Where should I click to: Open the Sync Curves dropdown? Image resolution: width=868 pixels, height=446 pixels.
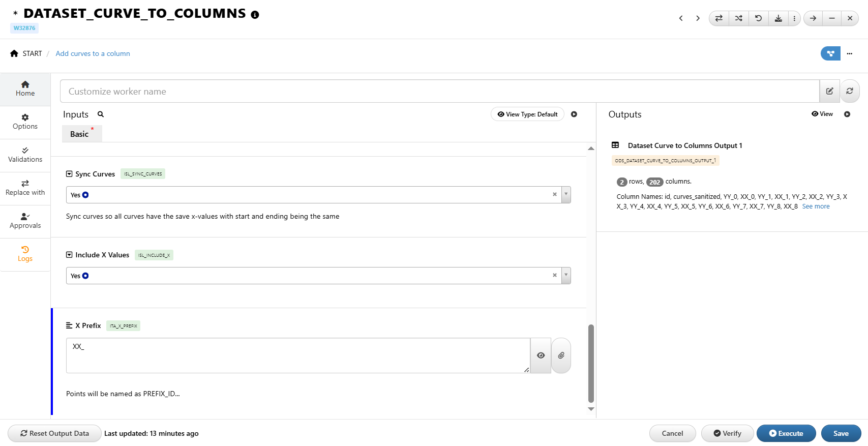pyautogui.click(x=565, y=195)
